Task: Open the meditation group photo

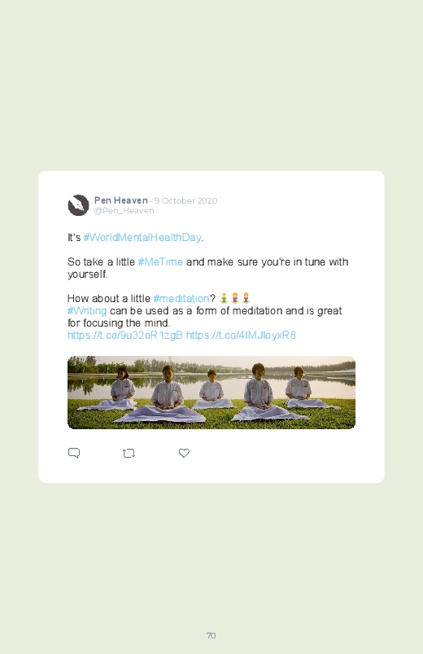Action: pos(211,393)
